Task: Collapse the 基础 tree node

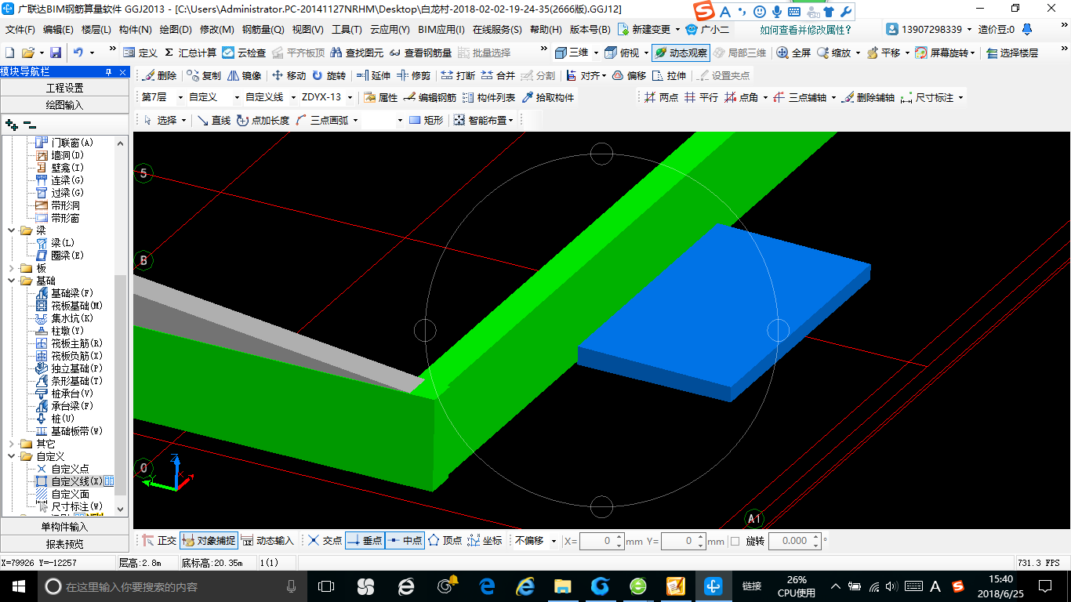Action: [x=11, y=281]
